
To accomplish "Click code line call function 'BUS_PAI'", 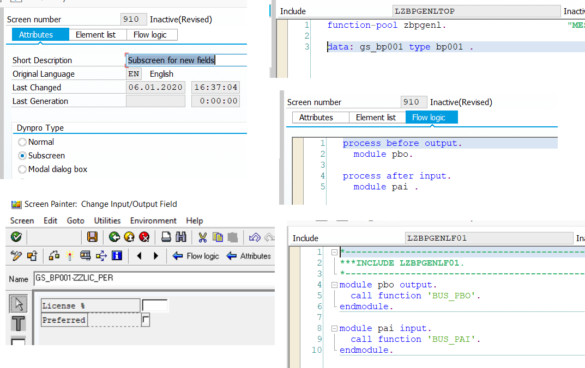I will click(415, 339).
